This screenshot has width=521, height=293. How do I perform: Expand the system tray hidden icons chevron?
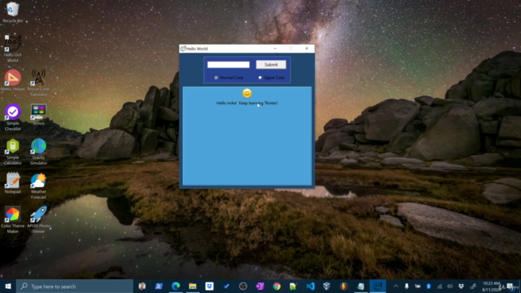pos(396,286)
